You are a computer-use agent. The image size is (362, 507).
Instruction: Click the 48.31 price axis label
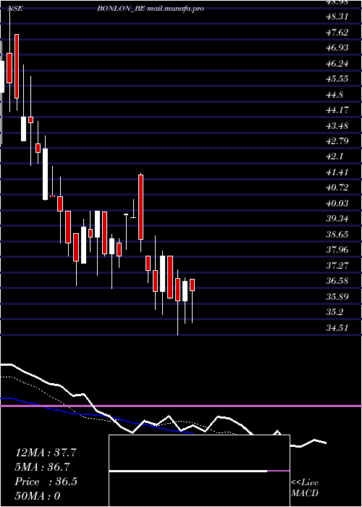(337, 17)
